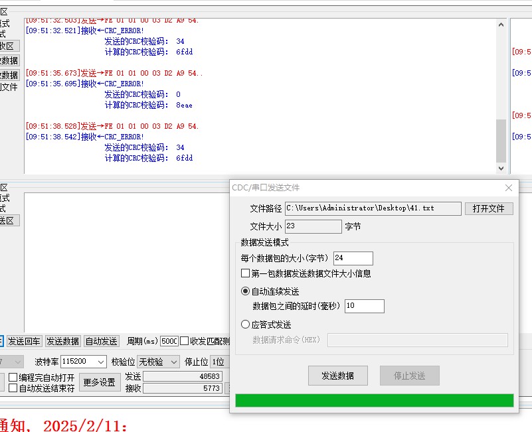The height and width of the screenshot is (432, 532).
Task: Click the receive log scrollbar thumb
Action: tap(501, 141)
